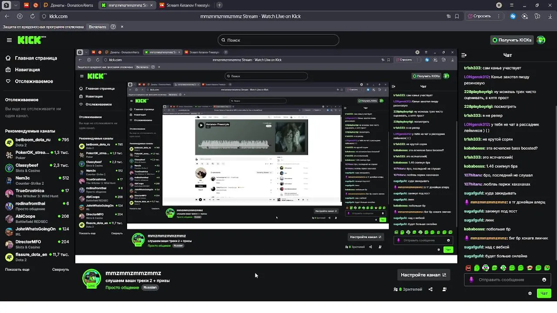The image size is (557, 313).
Task: Click the green Чат send button
Action: 544,293
